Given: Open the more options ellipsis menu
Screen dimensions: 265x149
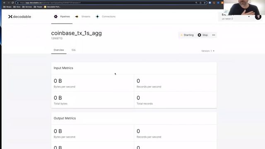Looking at the screenshot, I should pyautogui.click(x=214, y=35).
